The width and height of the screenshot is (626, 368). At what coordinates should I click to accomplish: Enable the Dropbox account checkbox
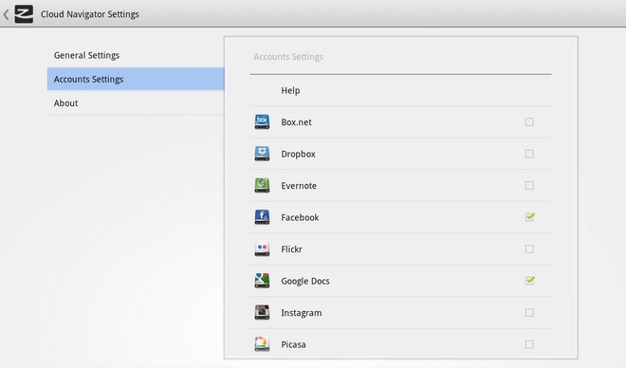(x=529, y=154)
